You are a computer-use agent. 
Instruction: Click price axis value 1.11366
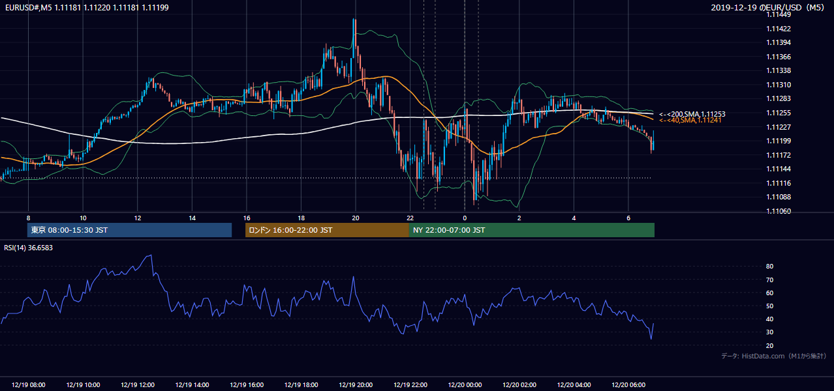point(779,57)
